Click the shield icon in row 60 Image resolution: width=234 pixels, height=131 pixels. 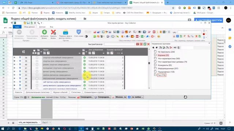tap(20, 64)
